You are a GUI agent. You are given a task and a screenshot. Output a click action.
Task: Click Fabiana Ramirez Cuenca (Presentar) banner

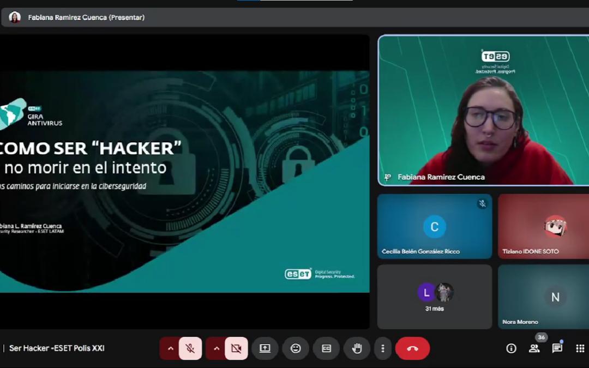point(86,17)
